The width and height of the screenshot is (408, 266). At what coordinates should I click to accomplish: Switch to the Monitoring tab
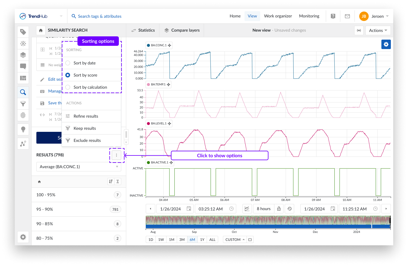coord(309,16)
